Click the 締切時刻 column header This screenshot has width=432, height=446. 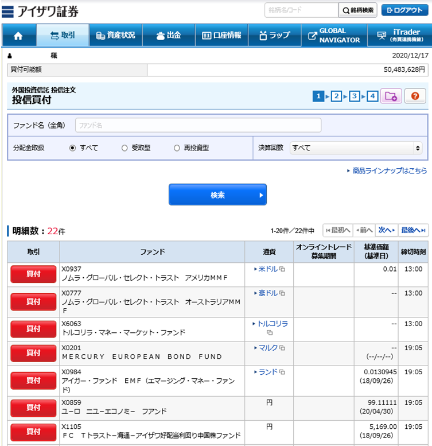point(413,252)
